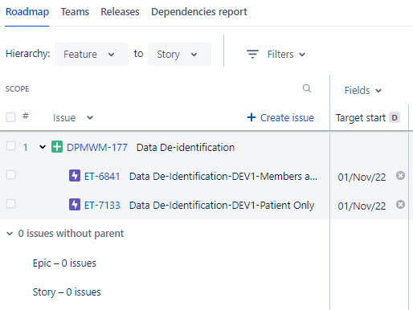Clear target start date for ET-7133
This screenshot has width=413, height=310.
(x=400, y=205)
